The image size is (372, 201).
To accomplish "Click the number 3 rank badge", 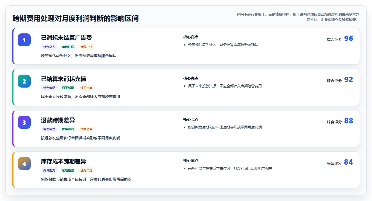I will pos(24,122).
